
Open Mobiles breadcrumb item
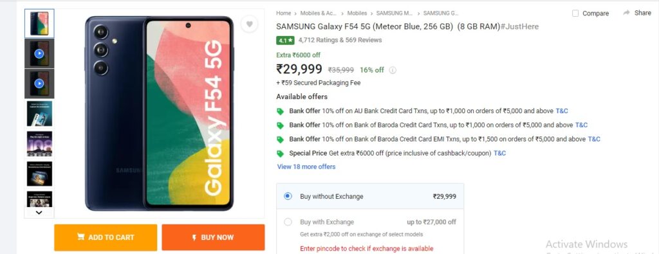click(x=357, y=13)
